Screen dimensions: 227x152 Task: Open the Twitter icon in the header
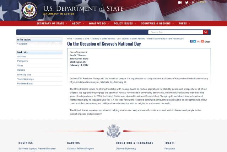pyautogui.click(x=187, y=2)
